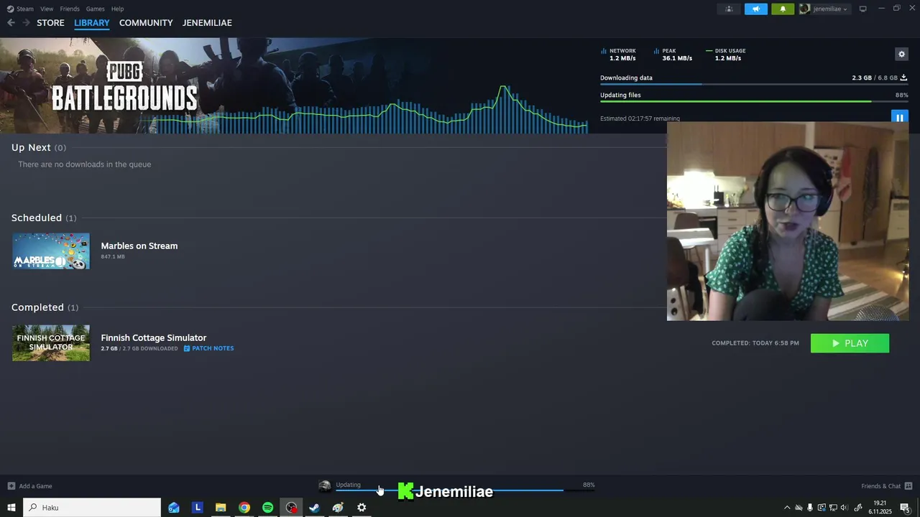This screenshot has height=517, width=920.
Task: Click the COMPLETED: TODAY 6:58 PM text
Action: pyautogui.click(x=755, y=343)
